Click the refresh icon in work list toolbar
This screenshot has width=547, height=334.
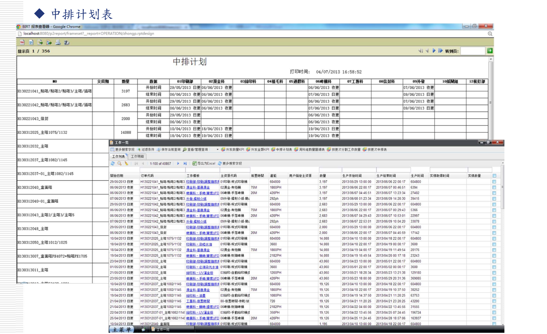[x=113, y=164]
